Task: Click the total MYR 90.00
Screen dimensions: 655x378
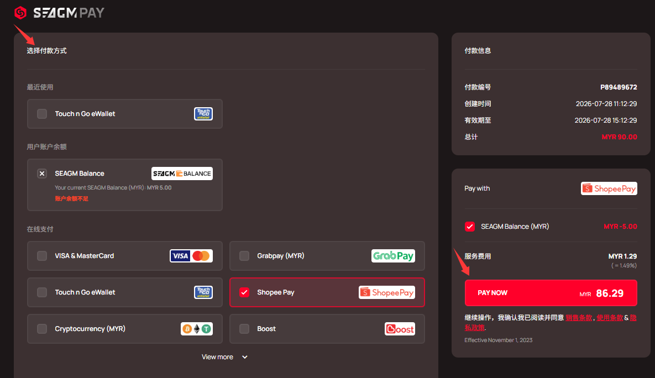Action: click(x=620, y=137)
